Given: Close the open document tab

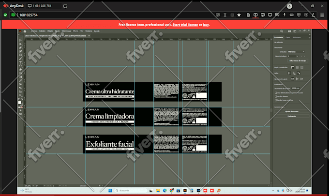Looking at the screenshot, I should (89, 36).
